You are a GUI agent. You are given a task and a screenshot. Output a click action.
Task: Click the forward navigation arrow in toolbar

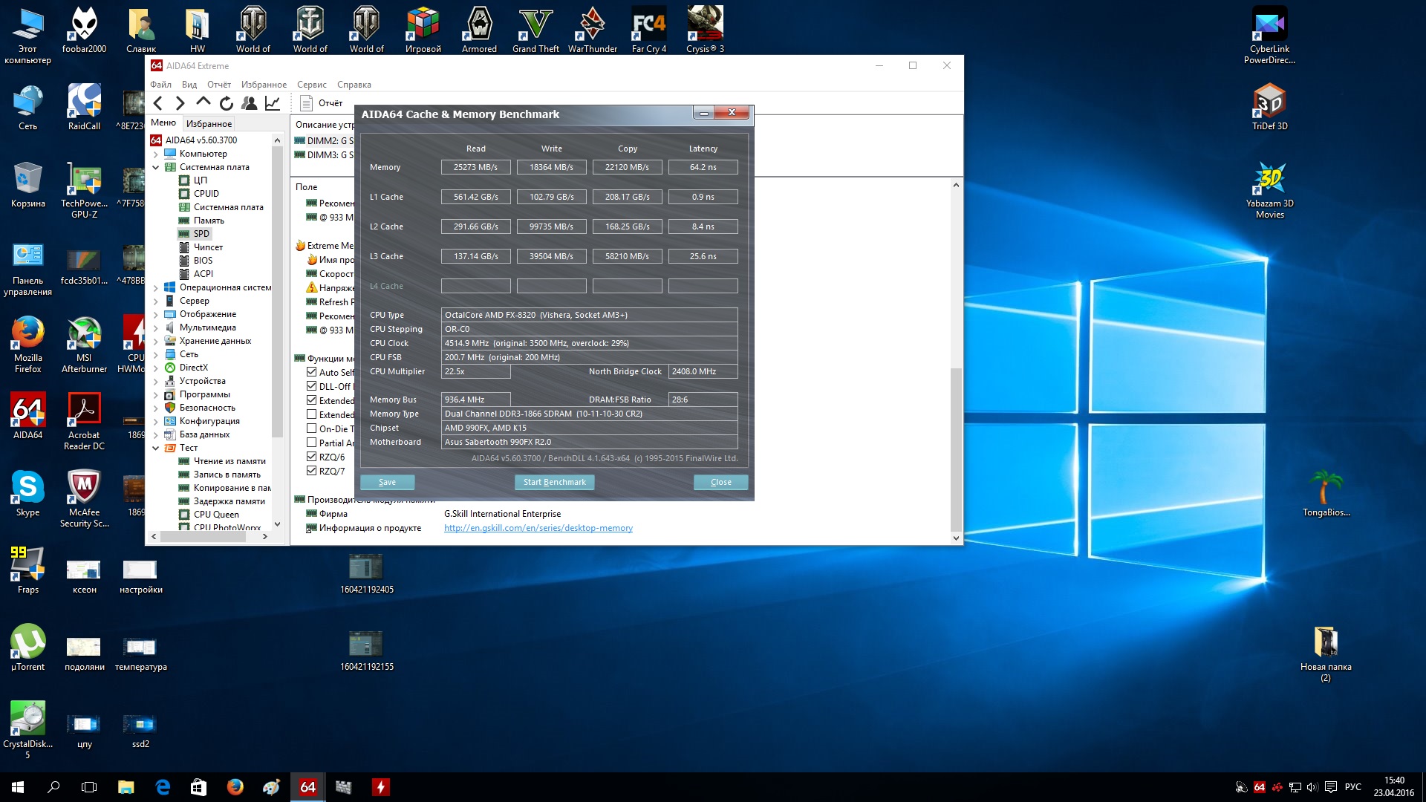coord(180,103)
